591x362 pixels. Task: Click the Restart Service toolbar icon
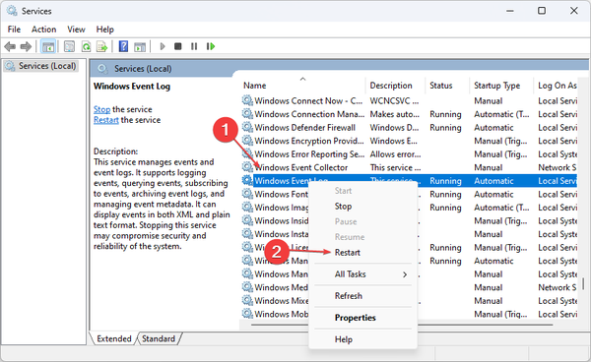211,46
